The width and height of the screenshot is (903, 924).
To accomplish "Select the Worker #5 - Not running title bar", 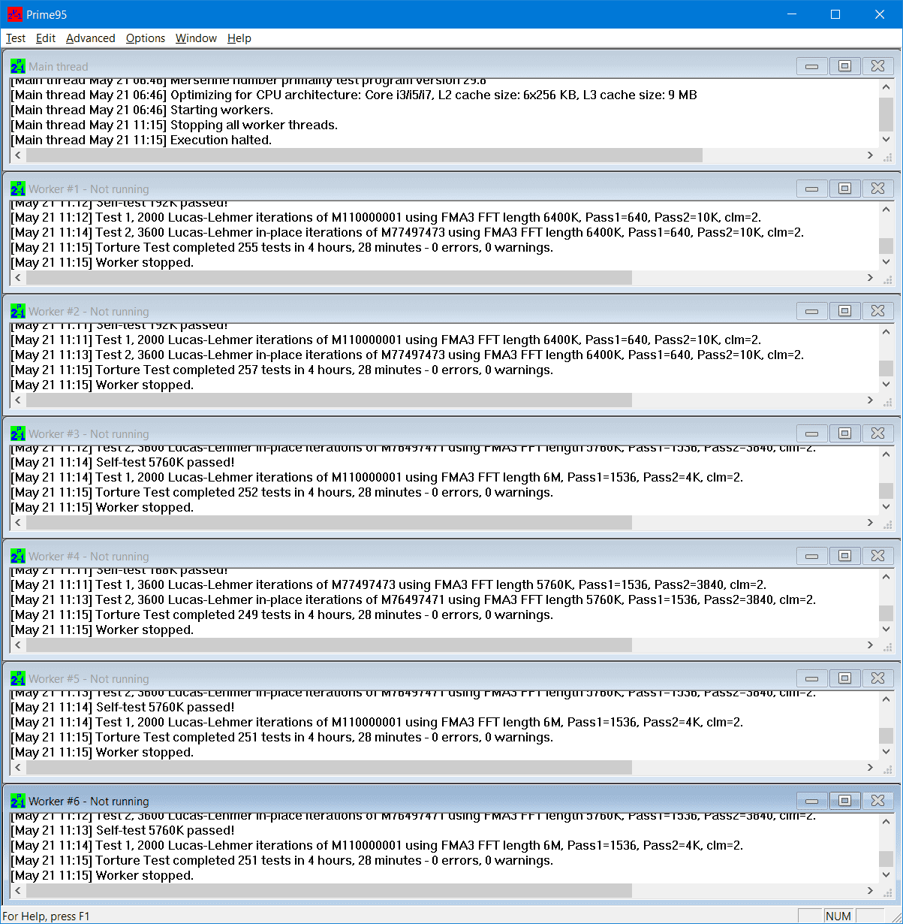I will (451, 678).
